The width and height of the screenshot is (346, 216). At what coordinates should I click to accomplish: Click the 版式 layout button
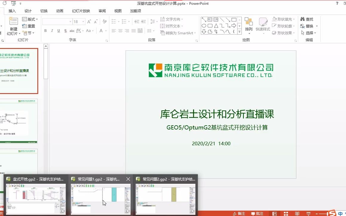point(28,19)
